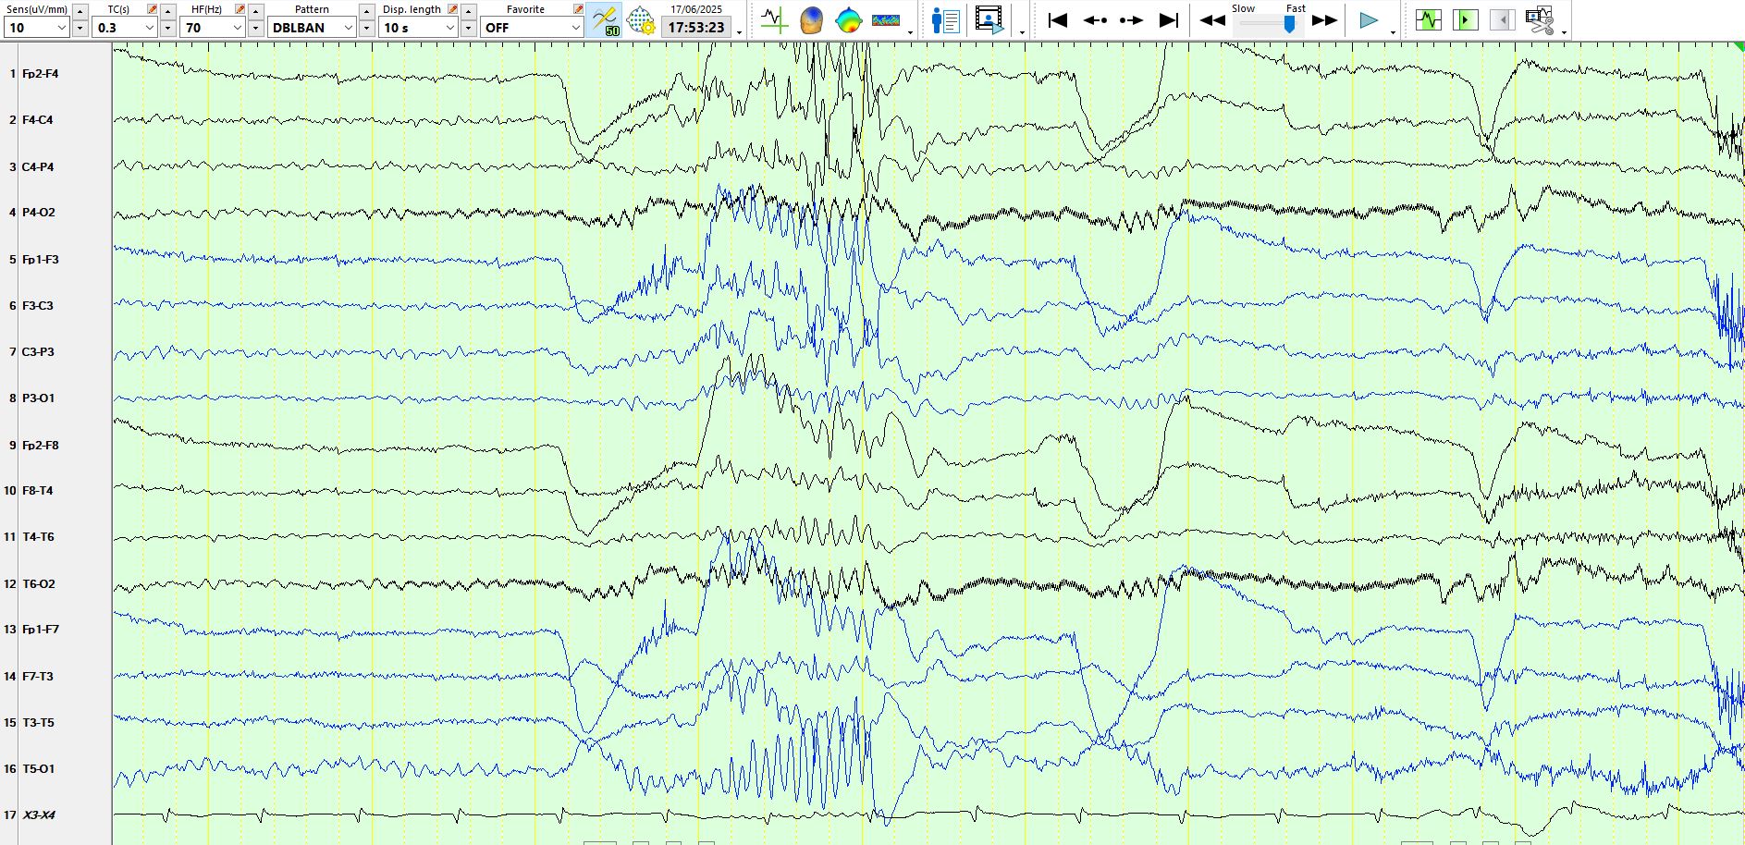
Task: Open the video clip scissors tool
Action: coord(1540,20)
